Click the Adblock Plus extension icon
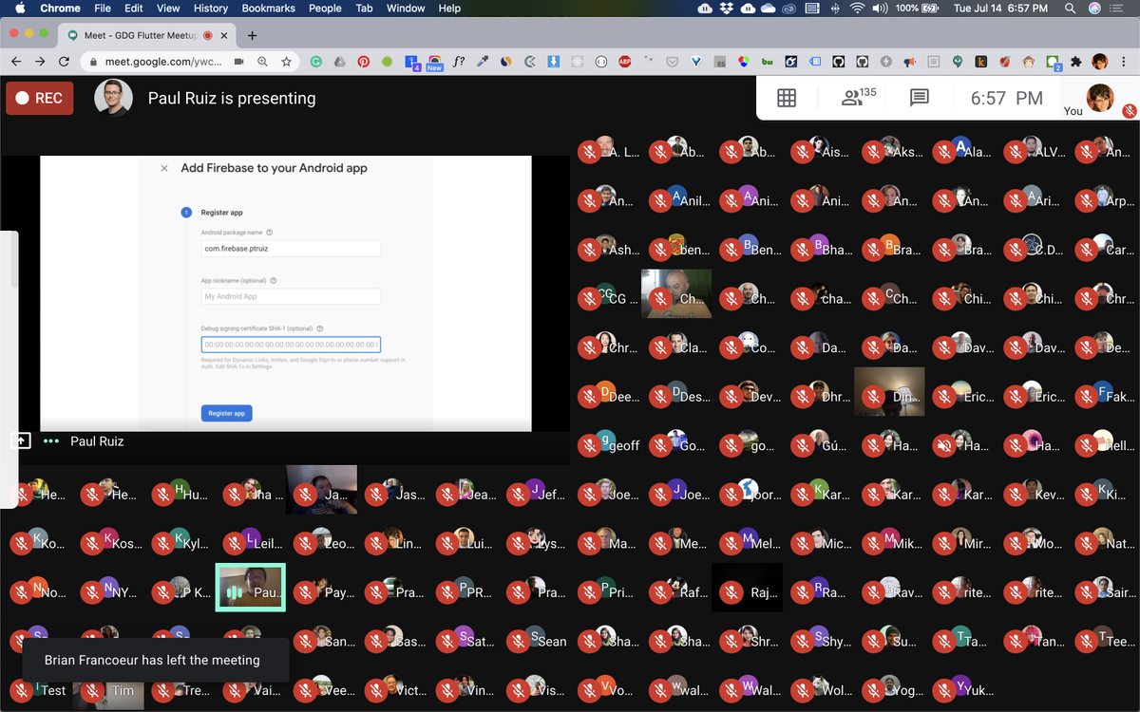 [625, 62]
